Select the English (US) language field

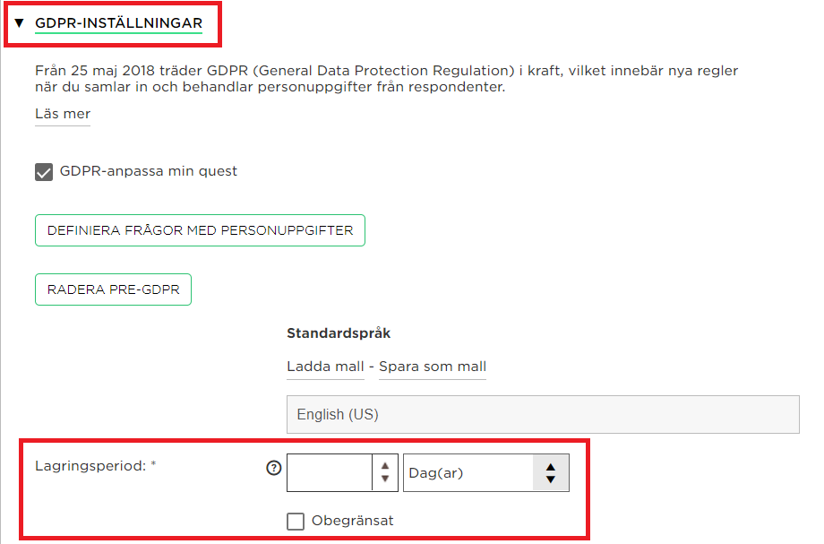(x=543, y=415)
